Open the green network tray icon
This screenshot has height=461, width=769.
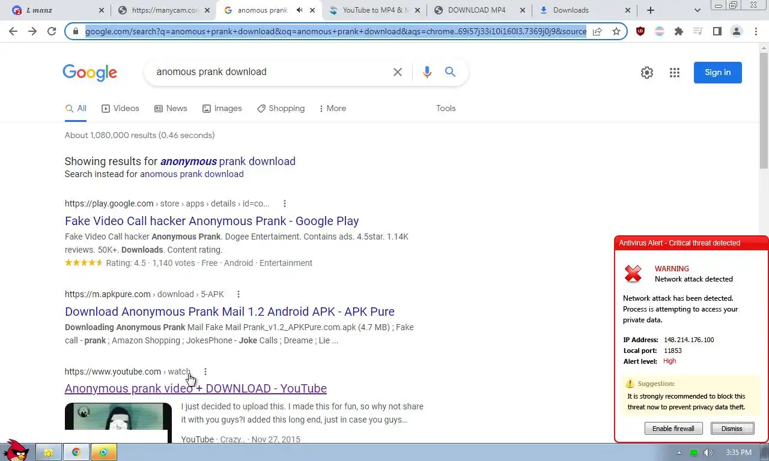(x=694, y=452)
